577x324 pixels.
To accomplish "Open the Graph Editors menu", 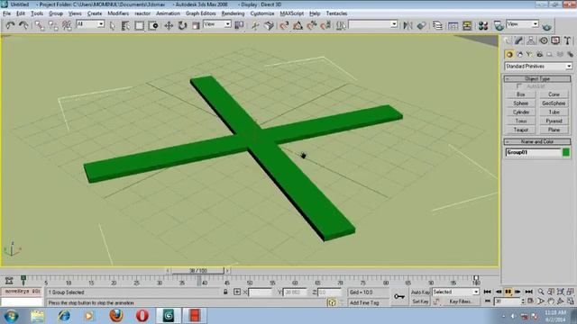I will [200, 13].
